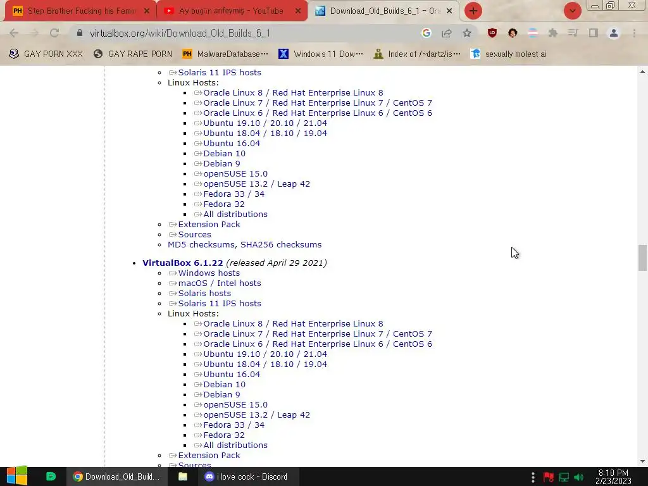This screenshot has width=648, height=486.
Task: Toggle the browser side panel icon
Action: pos(594,33)
